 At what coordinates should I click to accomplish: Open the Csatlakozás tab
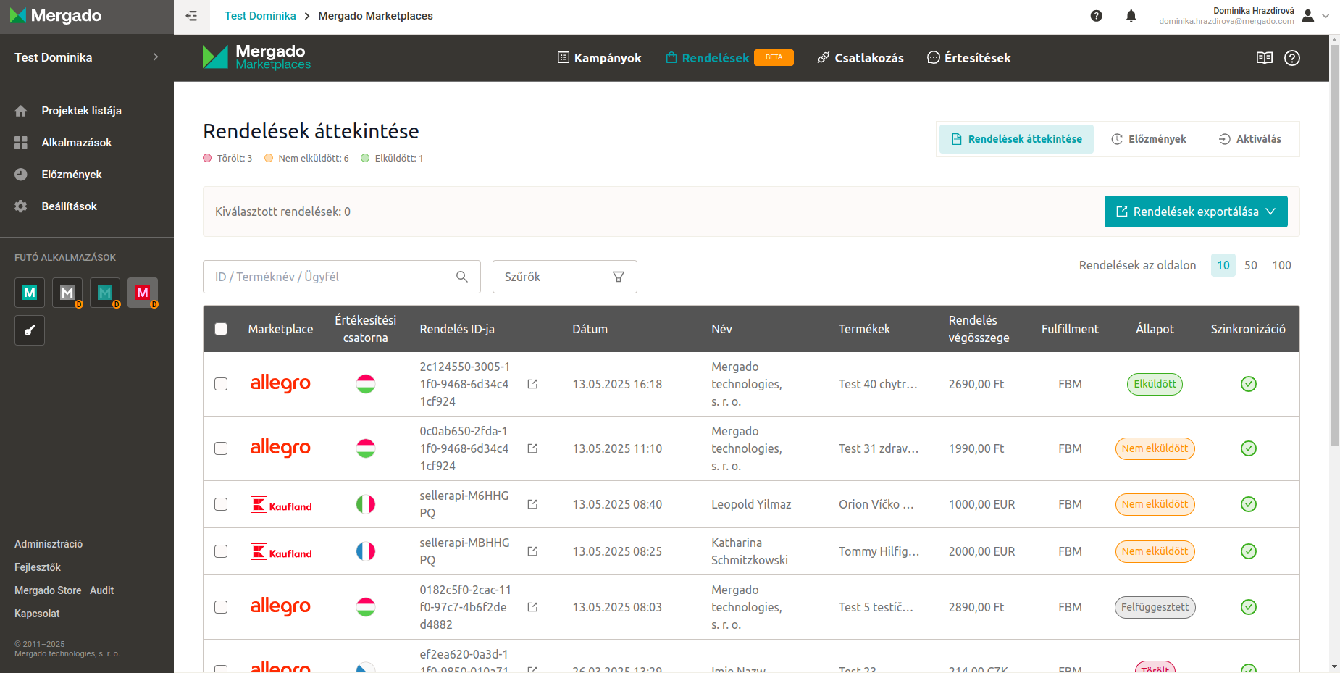coord(860,58)
